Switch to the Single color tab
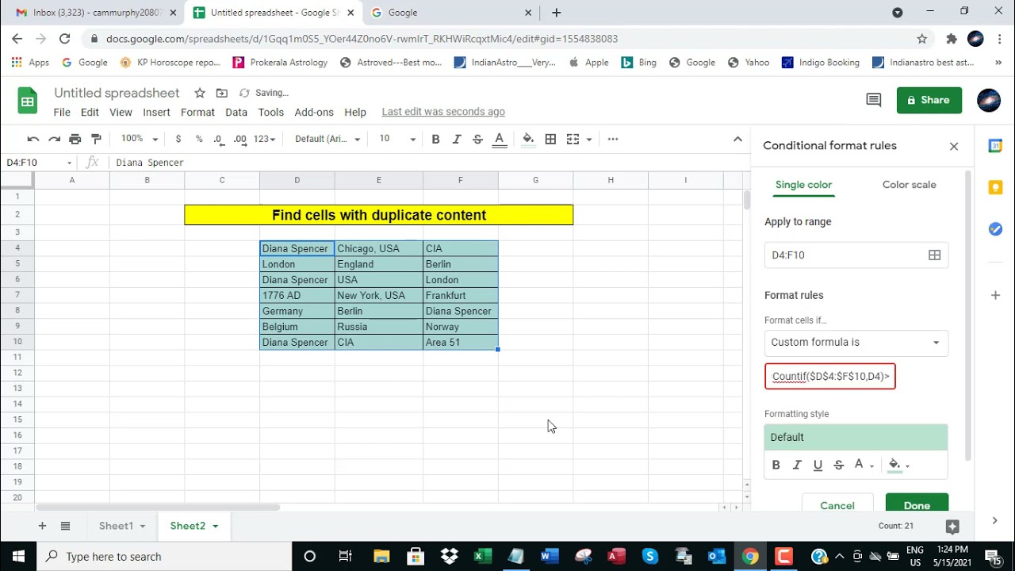Screen dimensions: 1015x571 click(803, 185)
